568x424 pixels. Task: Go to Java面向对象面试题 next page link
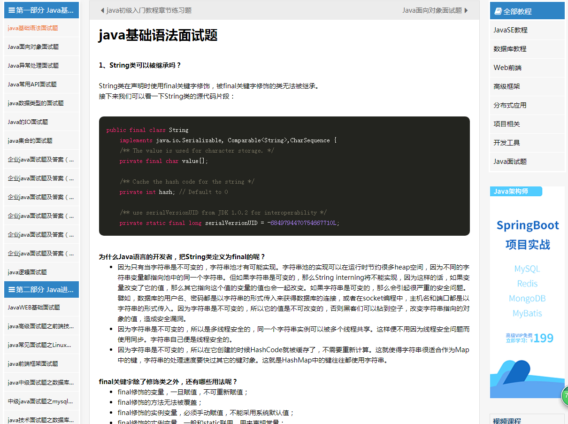pyautogui.click(x=432, y=10)
